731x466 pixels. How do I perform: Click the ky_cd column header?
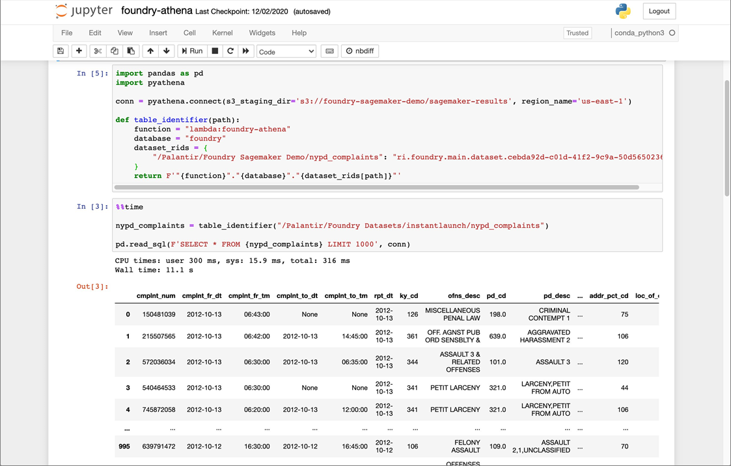(409, 296)
